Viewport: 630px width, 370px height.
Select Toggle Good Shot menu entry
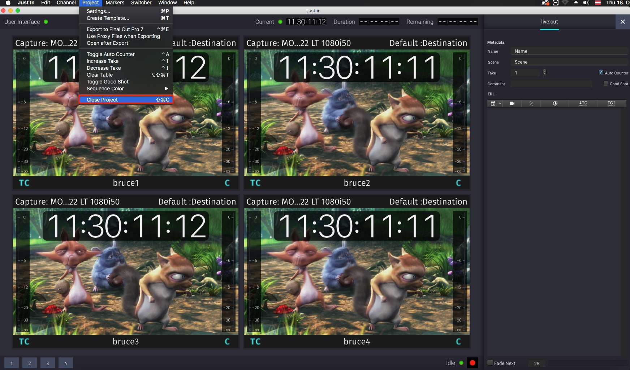pyautogui.click(x=126, y=82)
